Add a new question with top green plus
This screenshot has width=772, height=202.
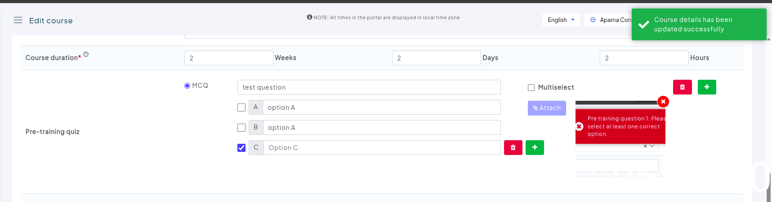click(x=706, y=87)
